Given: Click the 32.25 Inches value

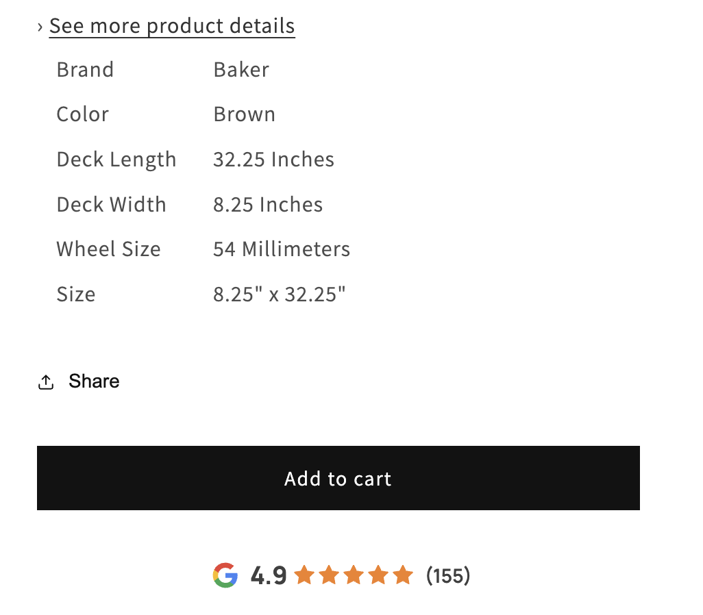Looking at the screenshot, I should click(273, 160).
